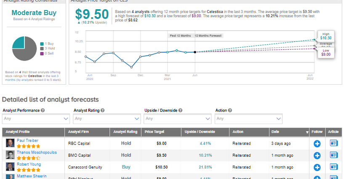This screenshot has height=179, width=345.
Task: Open Upside / Downside filter dropdown
Action: 178,119
